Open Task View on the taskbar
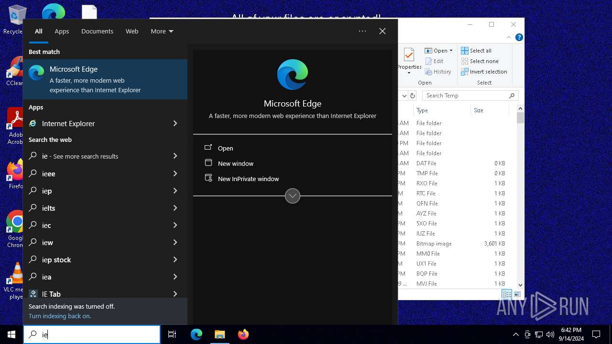This screenshot has width=612, height=344. tap(172, 334)
